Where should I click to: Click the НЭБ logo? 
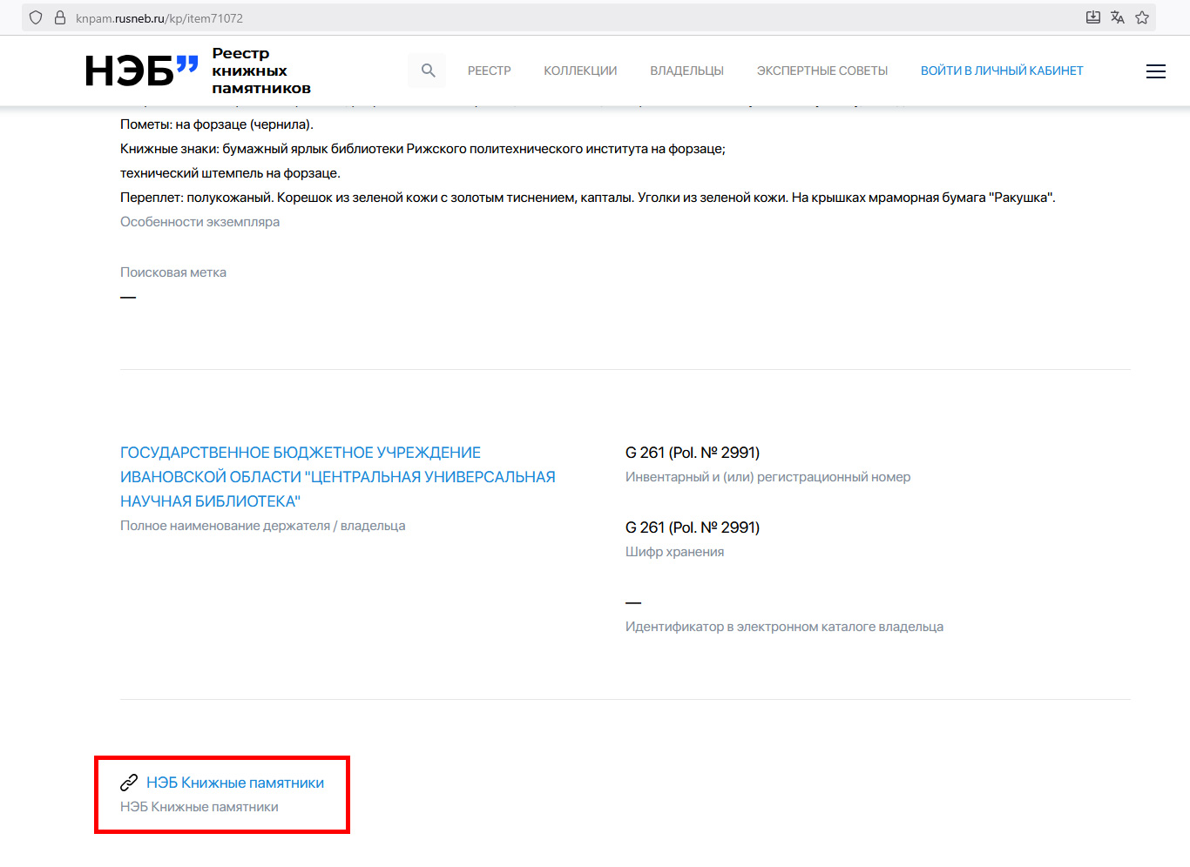tap(142, 71)
